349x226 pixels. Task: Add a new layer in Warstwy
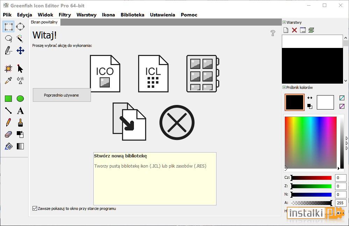point(286,30)
